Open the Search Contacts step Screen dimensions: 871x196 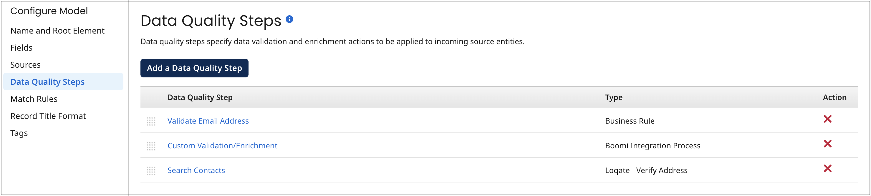196,170
